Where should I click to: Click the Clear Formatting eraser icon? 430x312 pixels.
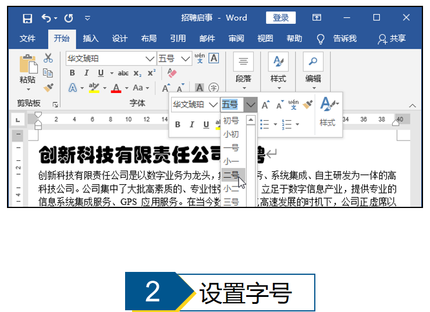point(172,73)
